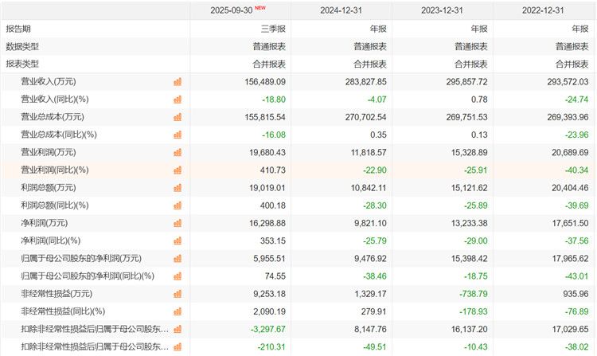Choose the 2023-12-31 report period header
Image resolution: width=597 pixels, height=356 pixels.
point(443,10)
